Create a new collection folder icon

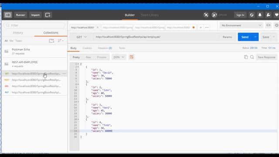[x=51, y=41]
